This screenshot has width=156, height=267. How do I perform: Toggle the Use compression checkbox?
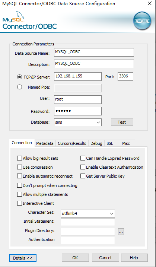[19, 167]
